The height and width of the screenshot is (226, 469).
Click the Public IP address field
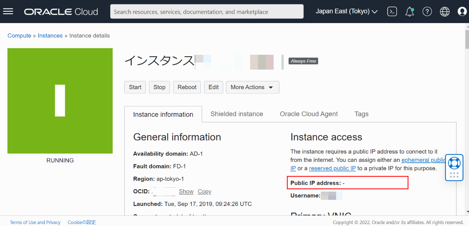click(348, 183)
